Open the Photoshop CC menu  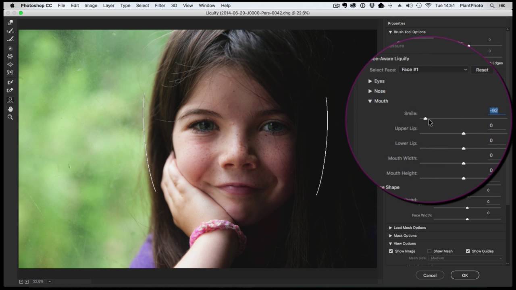click(37, 6)
